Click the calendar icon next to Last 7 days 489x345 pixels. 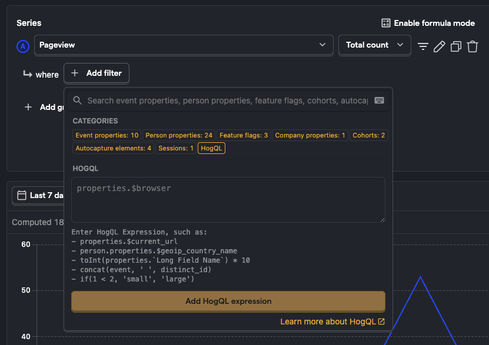coord(22,195)
